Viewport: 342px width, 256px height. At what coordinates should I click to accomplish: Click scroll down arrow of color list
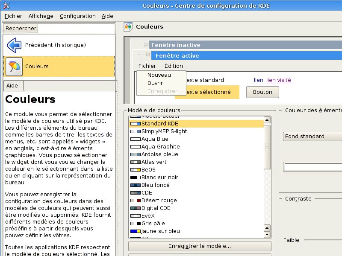[x=267, y=235]
